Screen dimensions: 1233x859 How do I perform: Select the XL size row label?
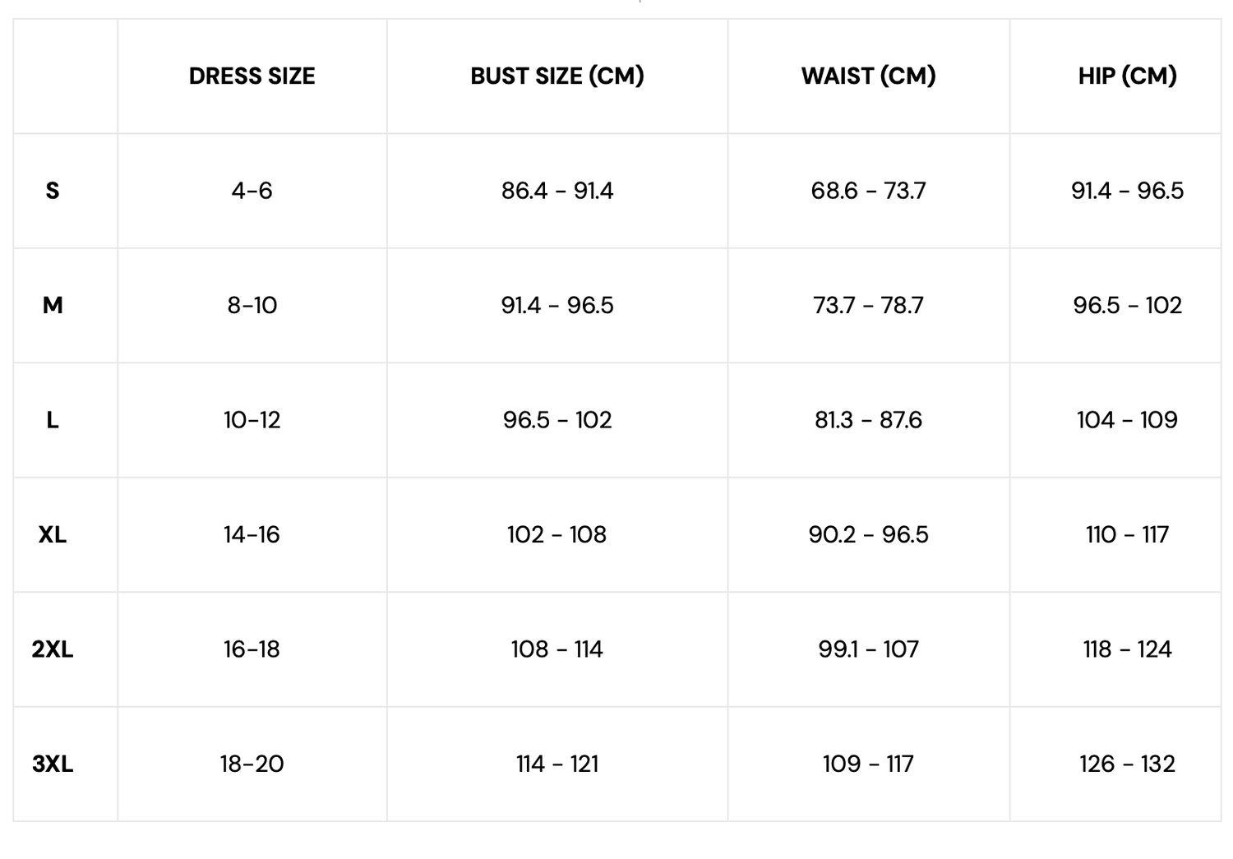[53, 535]
